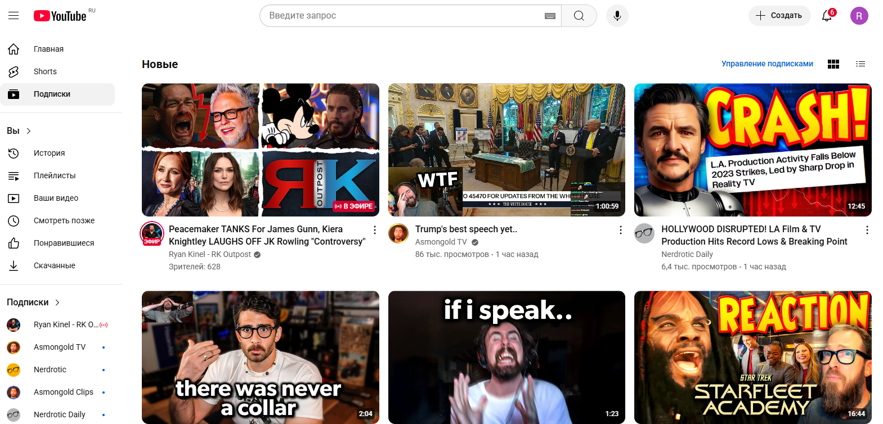The height and width of the screenshot is (424, 883).
Task: Click '6,4 тыс. просмотров · 1 час назад' text
Action: pyautogui.click(x=724, y=267)
